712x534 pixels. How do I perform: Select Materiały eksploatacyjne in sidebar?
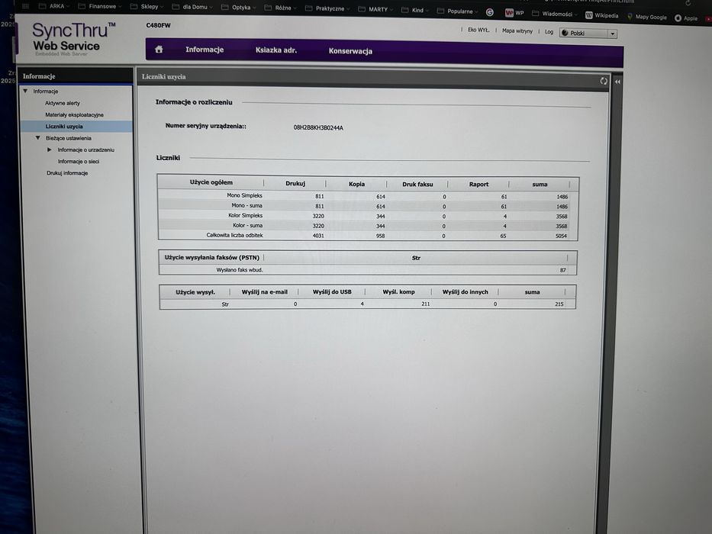tap(75, 114)
